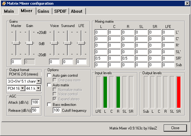191x136 pixels.
Task: Click the L to SR' cell showing 0.5
Action: (101, 58)
